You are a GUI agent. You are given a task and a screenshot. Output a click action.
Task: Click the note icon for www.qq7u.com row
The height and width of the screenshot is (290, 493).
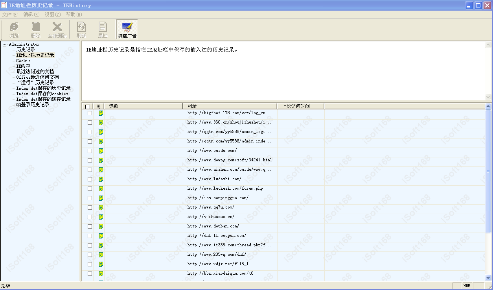coord(101,207)
